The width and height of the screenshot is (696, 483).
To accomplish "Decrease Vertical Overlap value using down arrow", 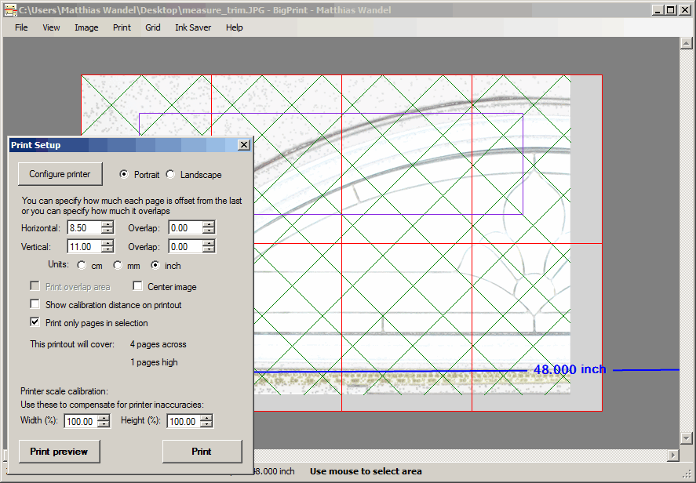I will click(208, 250).
